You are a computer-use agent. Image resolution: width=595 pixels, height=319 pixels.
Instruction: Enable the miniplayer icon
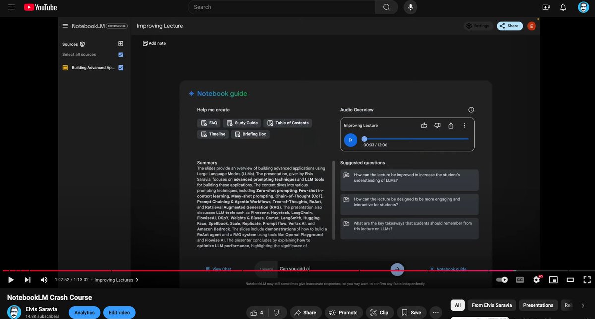tap(554, 280)
